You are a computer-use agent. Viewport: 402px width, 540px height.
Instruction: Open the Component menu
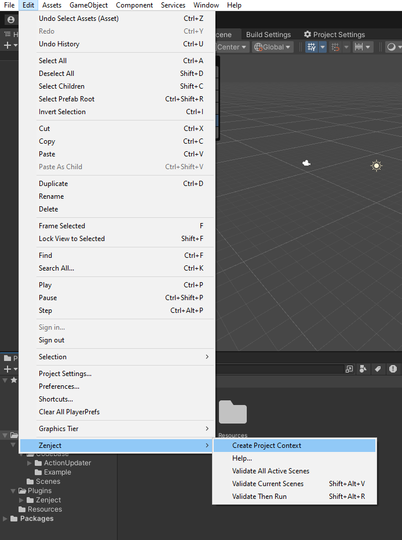click(134, 5)
